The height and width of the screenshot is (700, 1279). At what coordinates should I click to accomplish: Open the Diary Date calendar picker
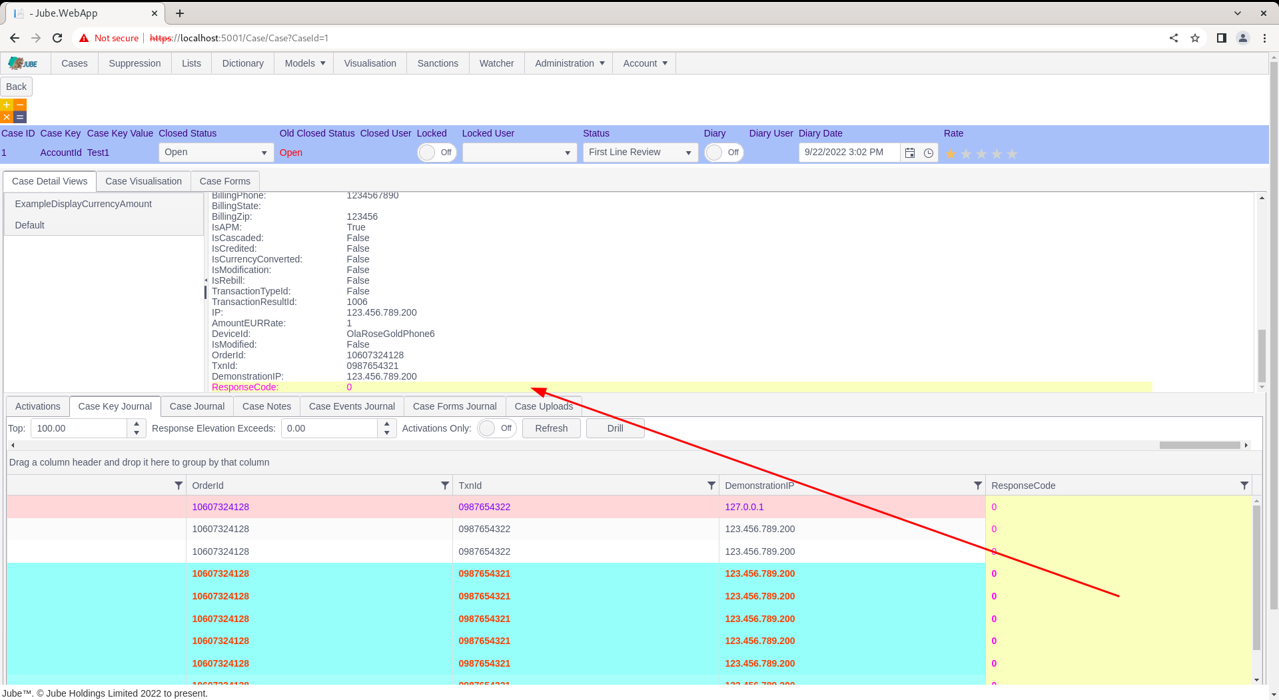pyautogui.click(x=910, y=153)
